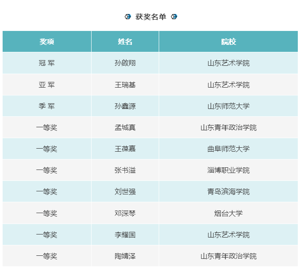Click the name 陶婧泽
This screenshot has height=275, width=300.
click(125, 256)
